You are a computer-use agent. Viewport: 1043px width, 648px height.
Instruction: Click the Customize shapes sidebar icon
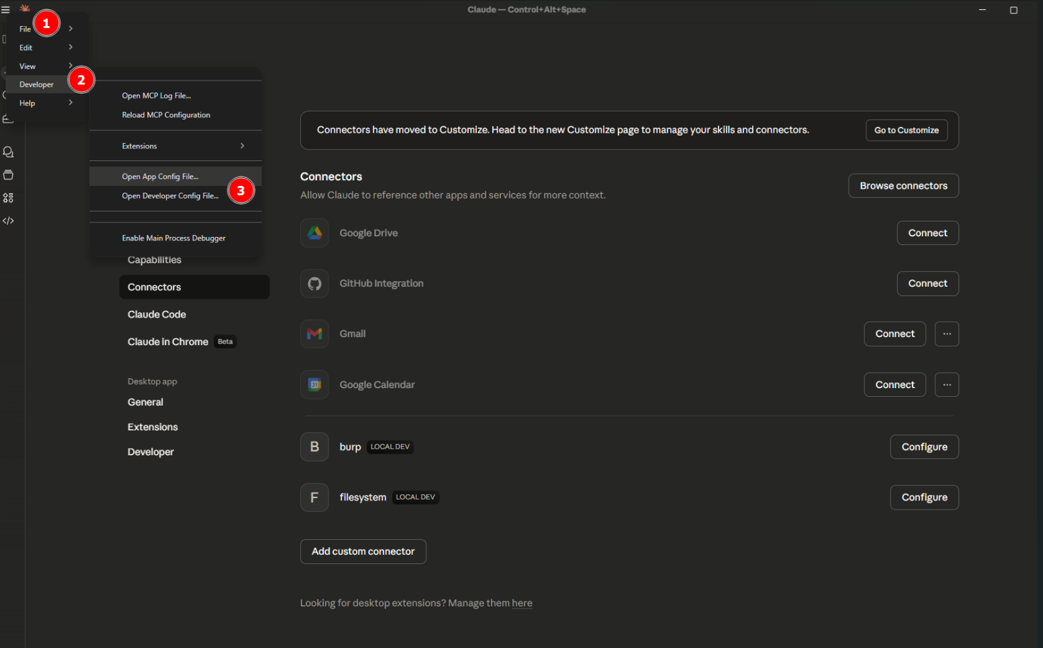coord(8,198)
